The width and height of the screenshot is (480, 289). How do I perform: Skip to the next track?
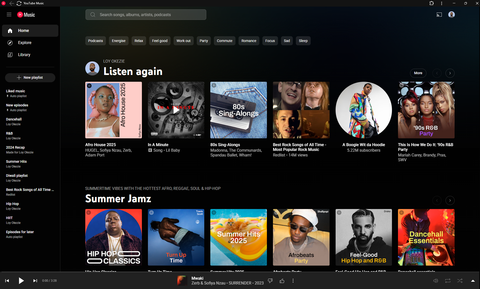point(35,281)
